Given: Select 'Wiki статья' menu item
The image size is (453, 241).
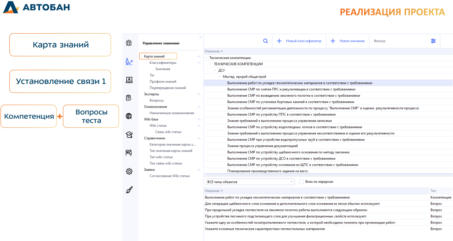Looking at the screenshot, I should (158, 126).
